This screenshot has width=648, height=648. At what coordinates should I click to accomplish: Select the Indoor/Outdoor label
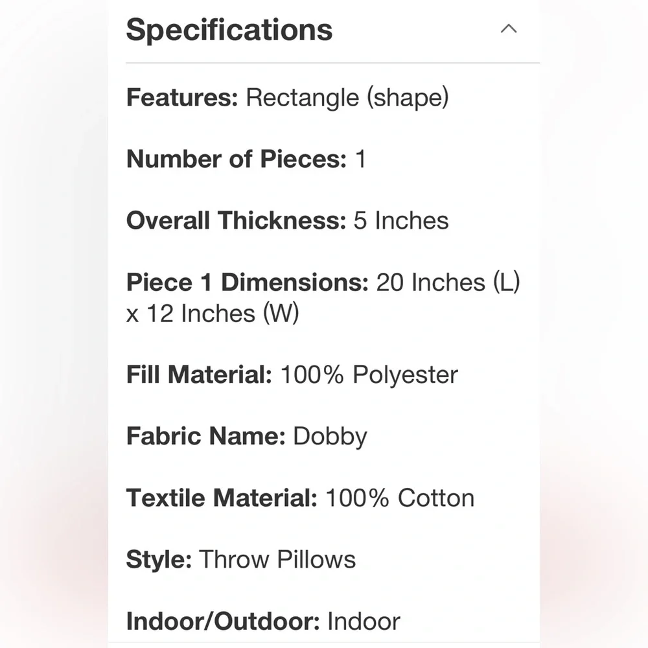click(x=223, y=621)
